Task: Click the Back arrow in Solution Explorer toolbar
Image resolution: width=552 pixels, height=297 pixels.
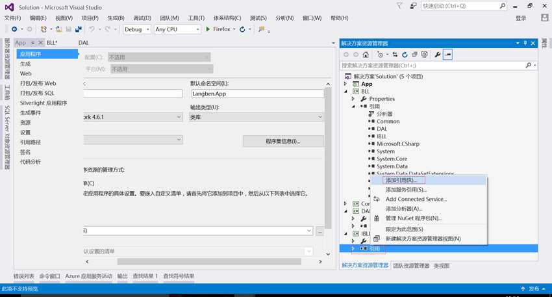Action: click(346, 55)
